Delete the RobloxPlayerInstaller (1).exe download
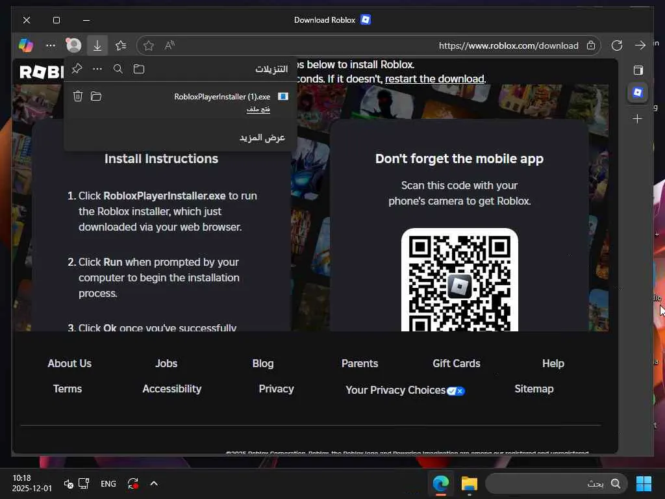 click(78, 96)
